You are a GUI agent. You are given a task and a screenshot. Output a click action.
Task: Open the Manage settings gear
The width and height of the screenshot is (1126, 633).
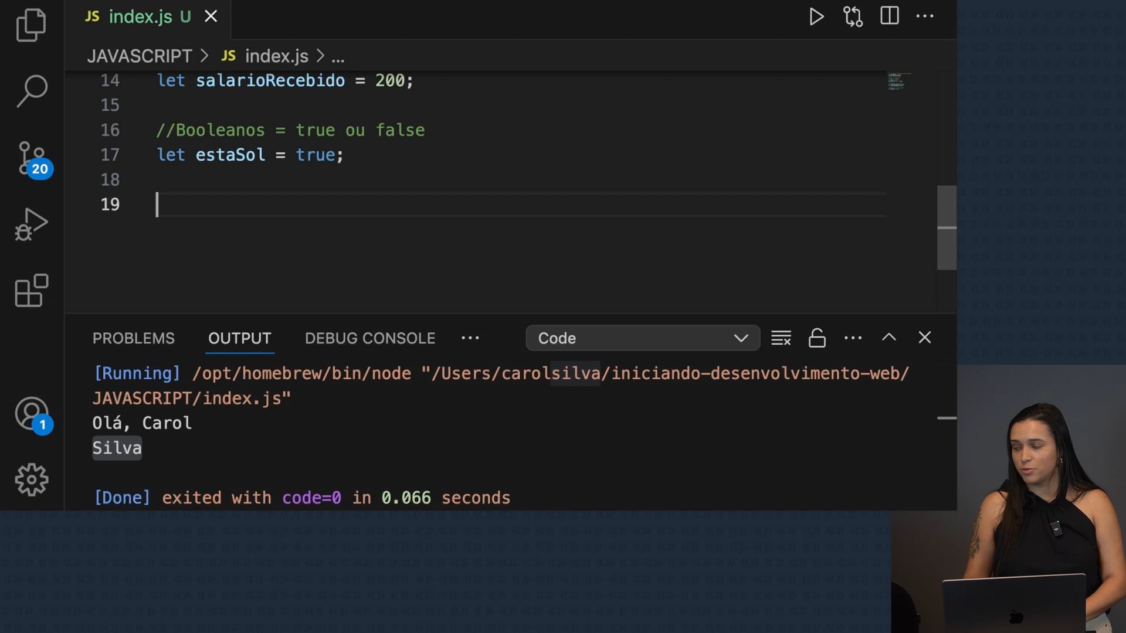31,480
